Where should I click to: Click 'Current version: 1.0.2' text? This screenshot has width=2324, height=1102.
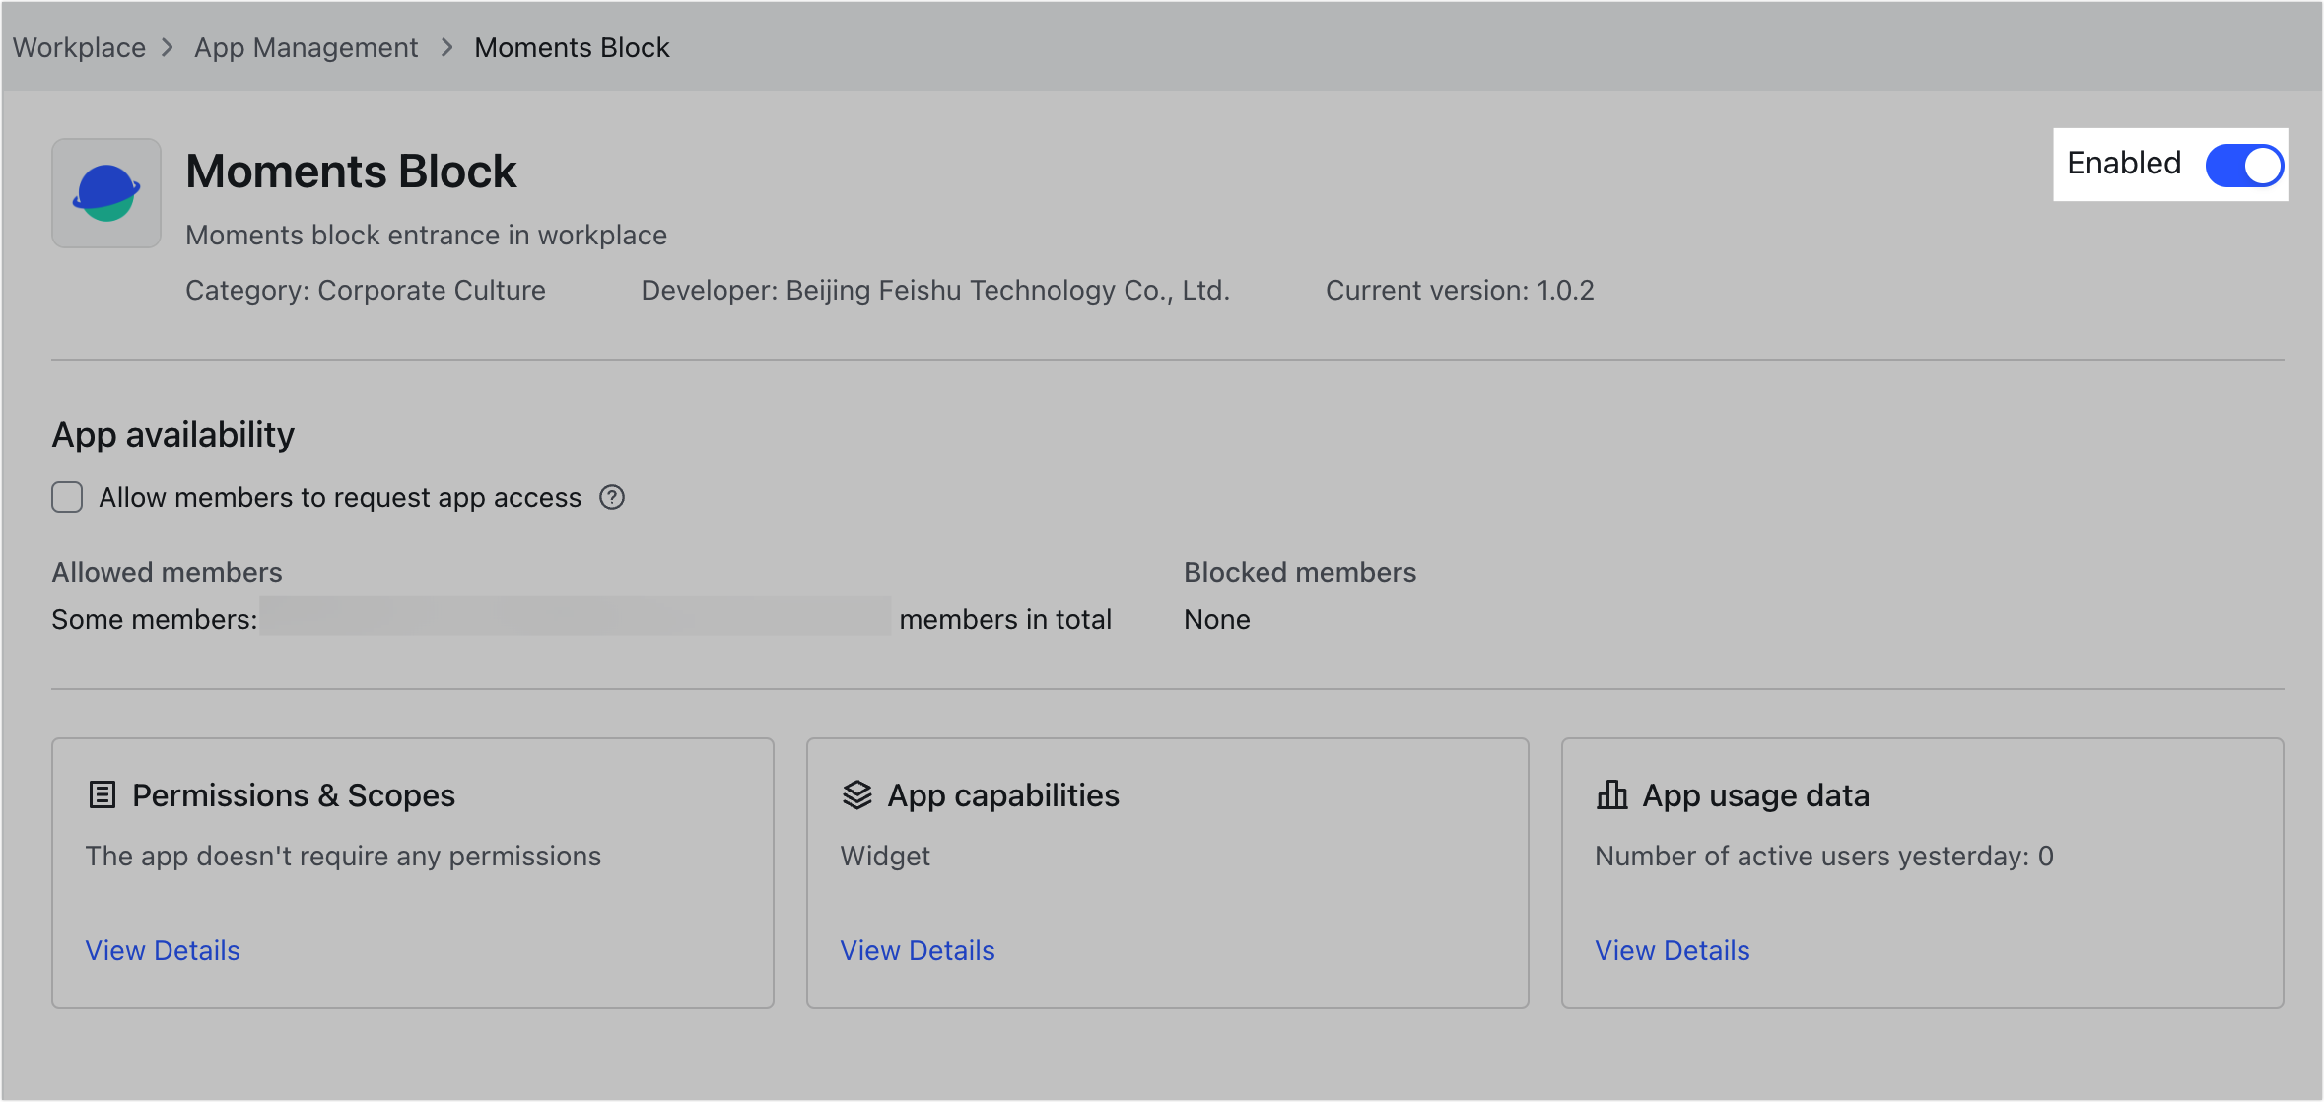pyautogui.click(x=1460, y=290)
